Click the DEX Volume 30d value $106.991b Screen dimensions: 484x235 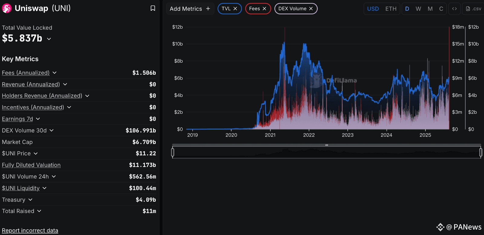pyautogui.click(x=141, y=131)
